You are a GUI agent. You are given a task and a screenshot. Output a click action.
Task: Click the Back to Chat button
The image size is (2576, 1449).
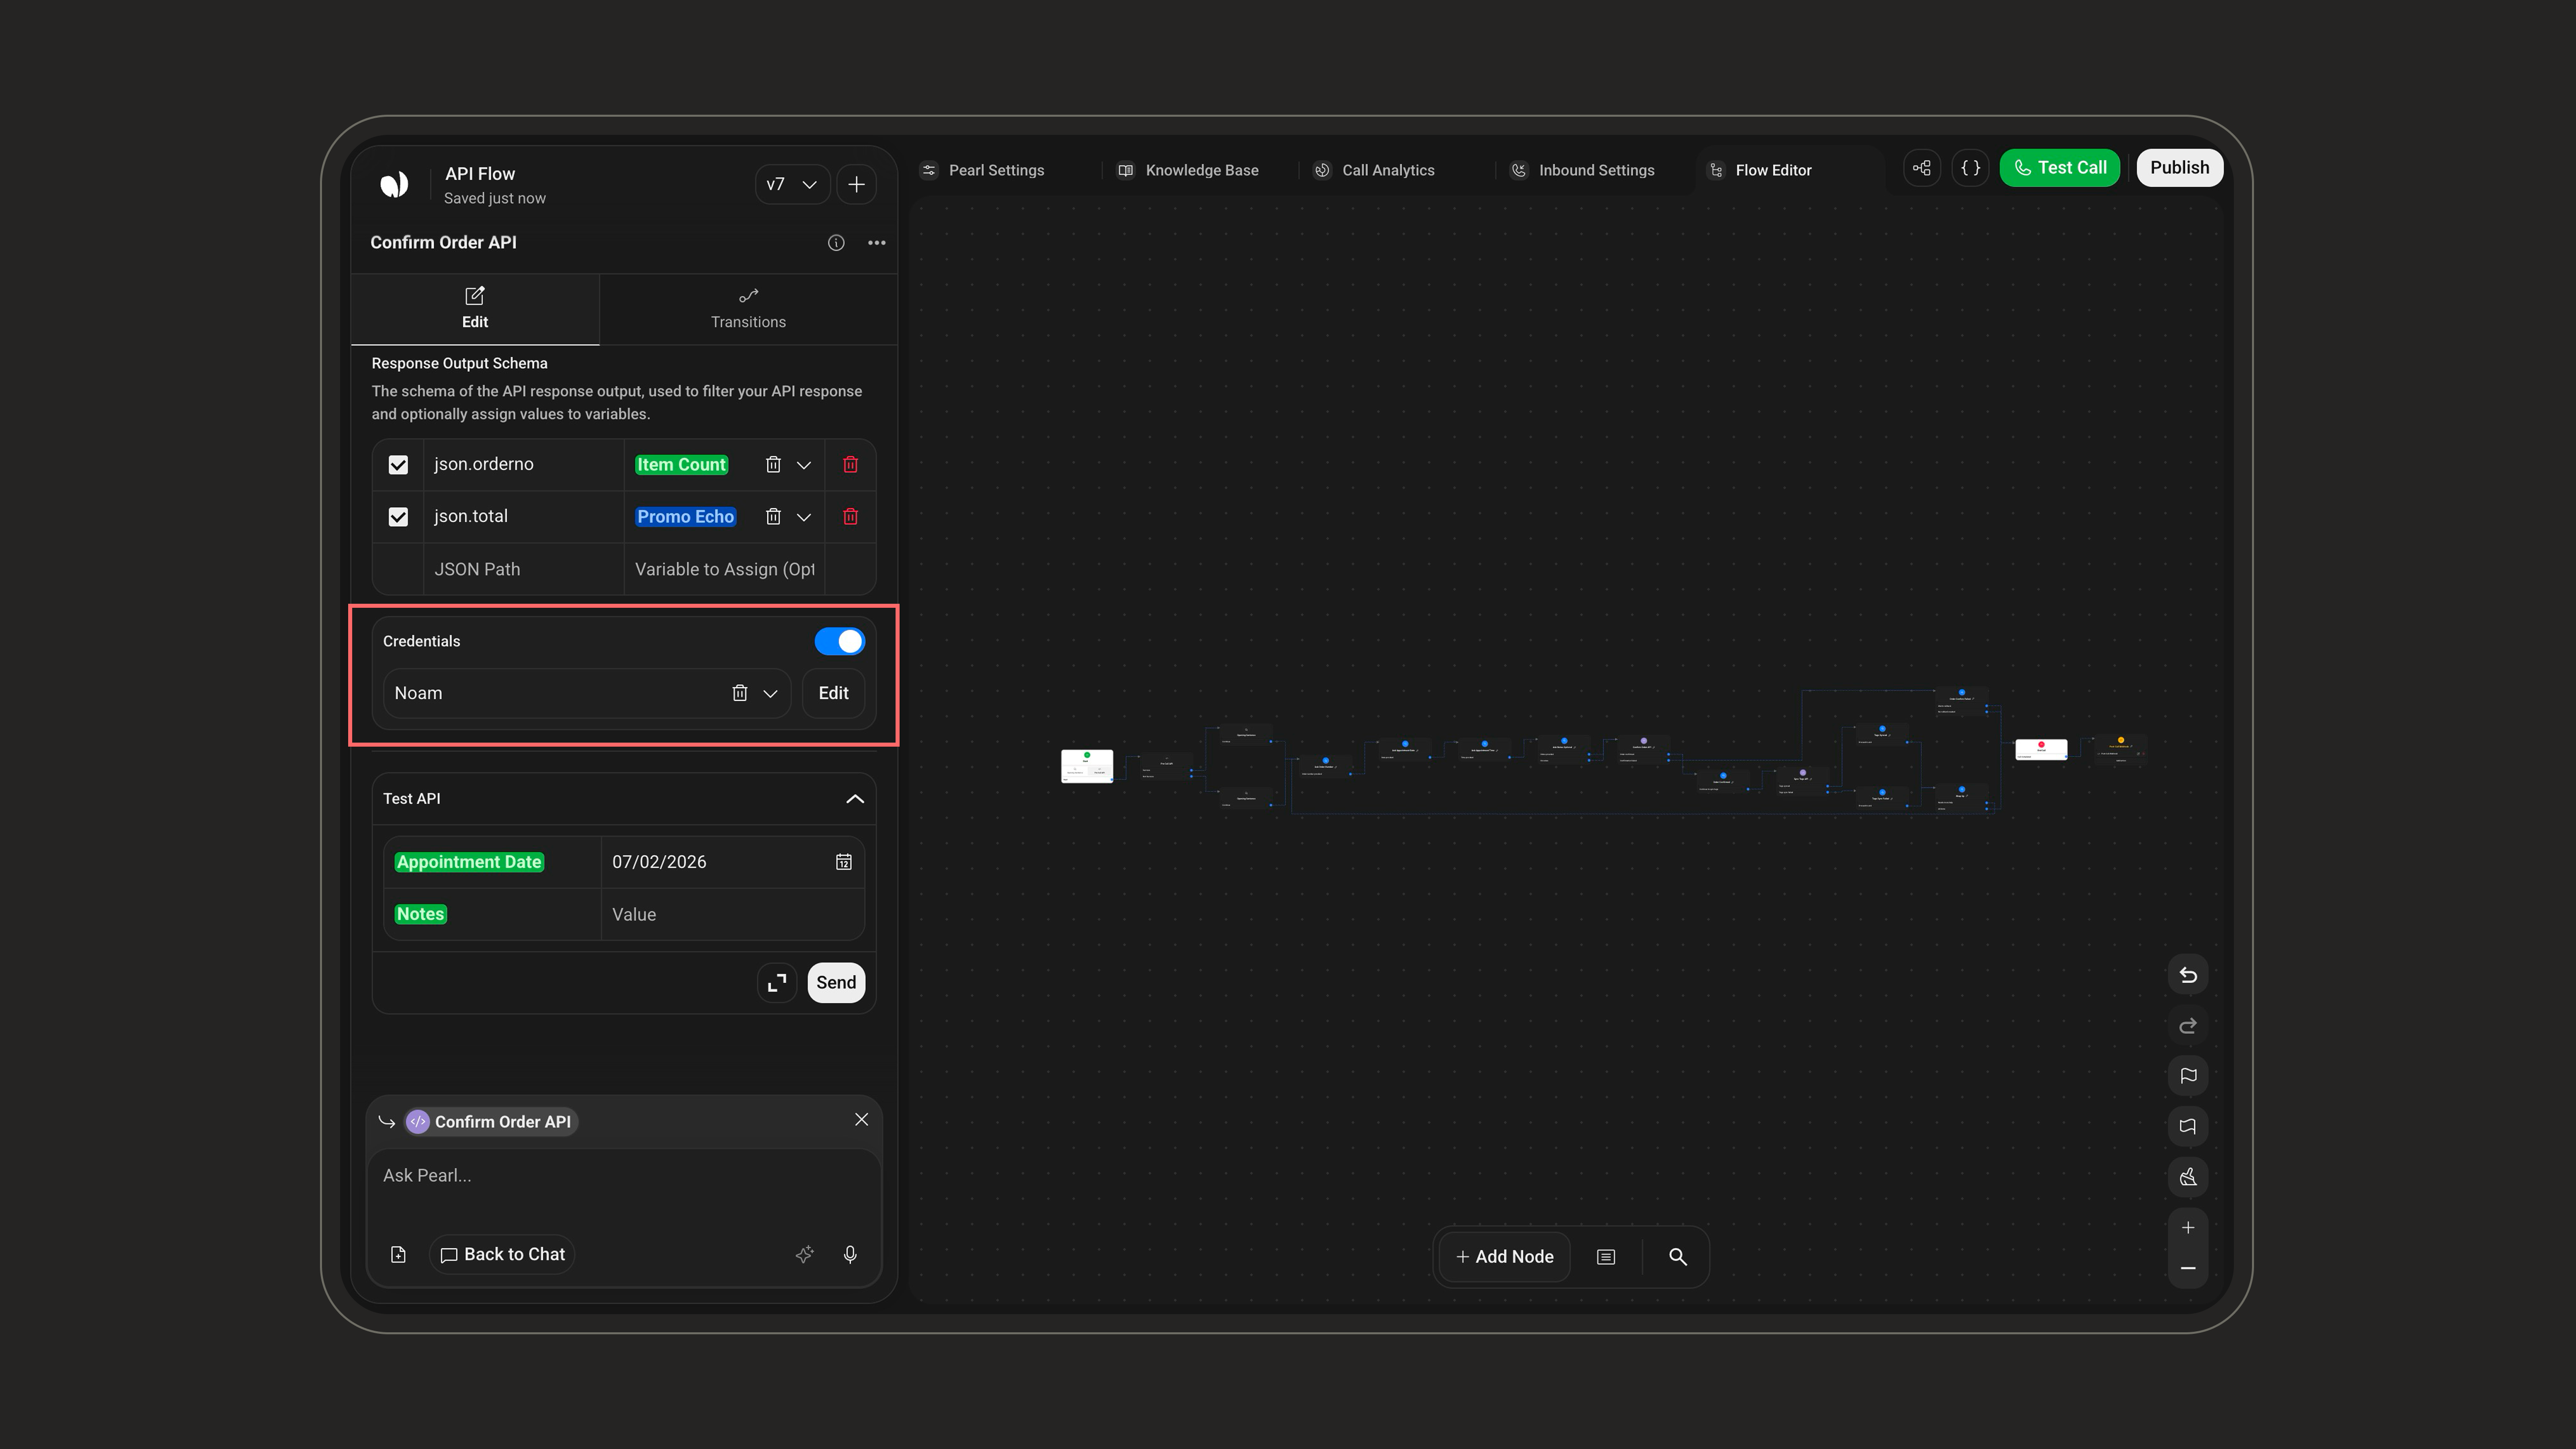(x=502, y=1255)
